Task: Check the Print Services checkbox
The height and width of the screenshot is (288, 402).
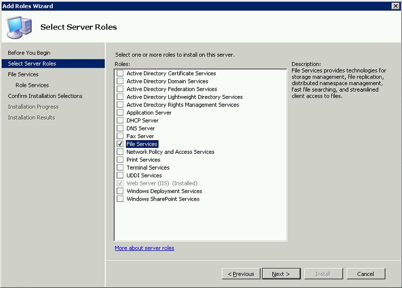Action: point(120,160)
